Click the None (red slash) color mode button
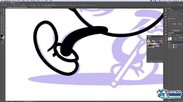Viewport: 183px width, 102px height. tap(4, 40)
